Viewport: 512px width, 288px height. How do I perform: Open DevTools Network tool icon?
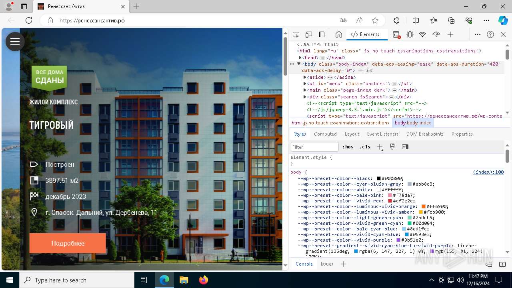pyautogui.click(x=422, y=34)
